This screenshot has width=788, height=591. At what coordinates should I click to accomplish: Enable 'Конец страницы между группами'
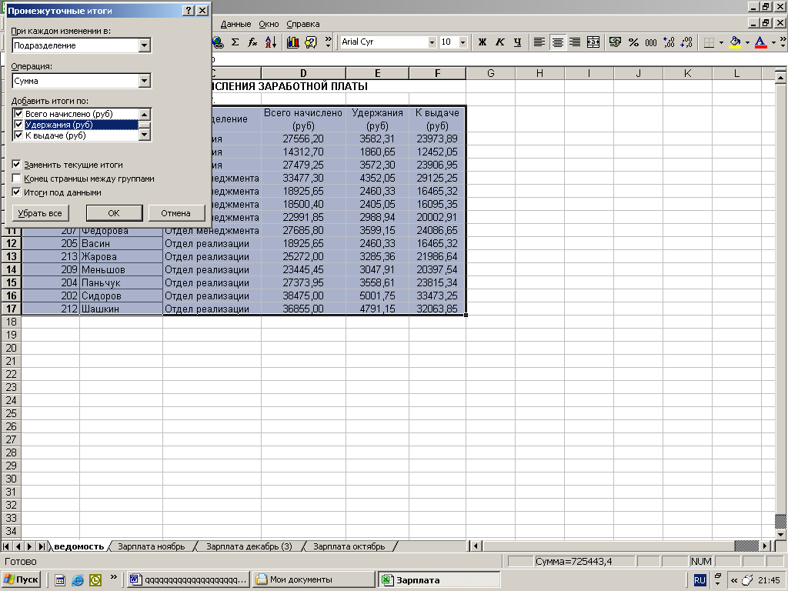click(17, 179)
